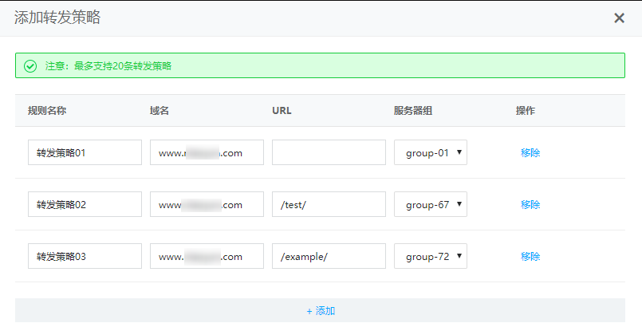The image size is (642, 327).
Task: Edit the 转发策略01 rule name field
Action: 85,152
